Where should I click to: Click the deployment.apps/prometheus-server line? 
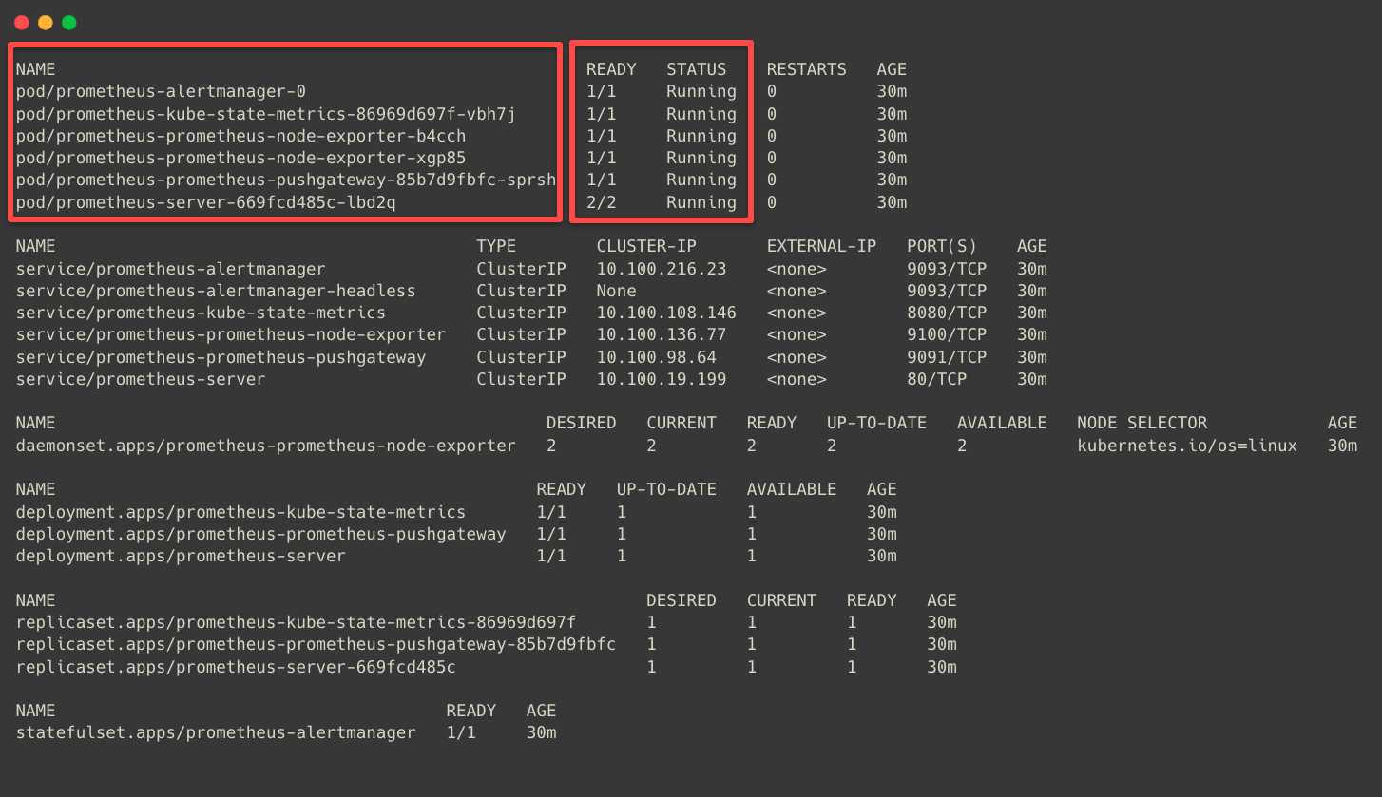click(181, 556)
